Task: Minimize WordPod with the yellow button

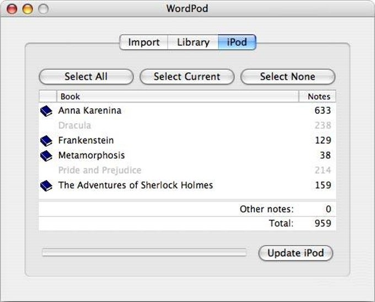Action: tap(28, 9)
